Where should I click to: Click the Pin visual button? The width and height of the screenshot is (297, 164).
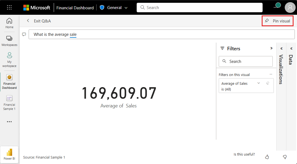coord(277,21)
